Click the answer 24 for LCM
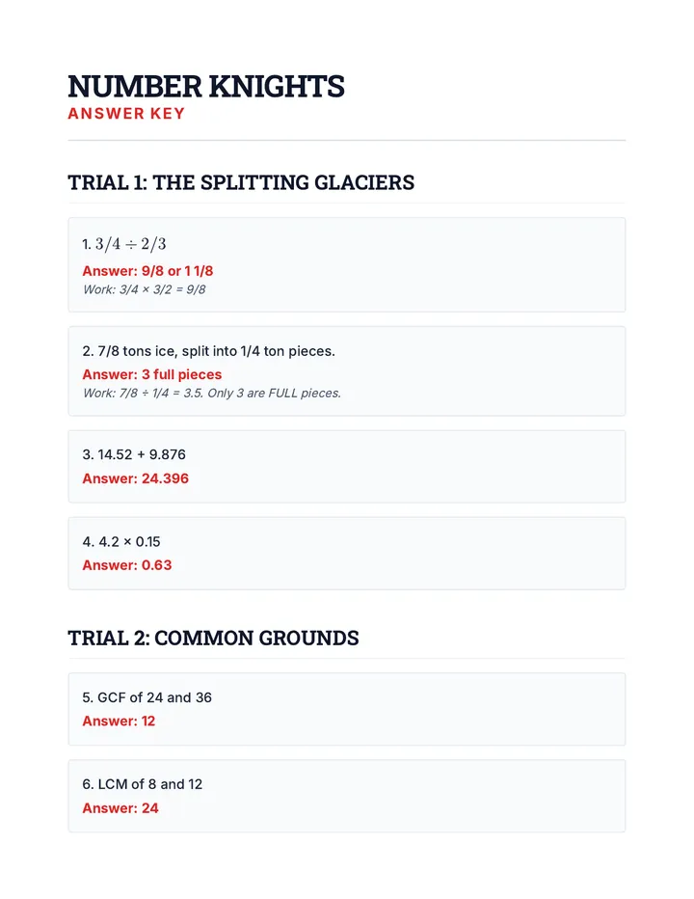Screen dimensions: 694x899 [120, 808]
